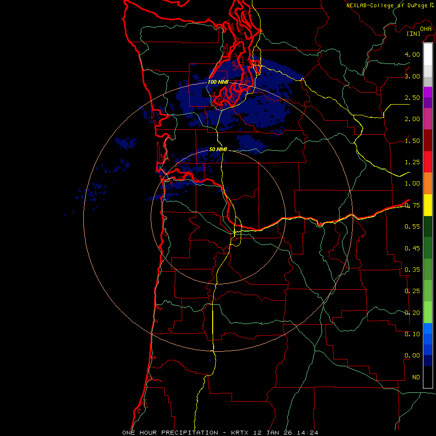
Task: Pick the navy swatch just above ND
Action: [x=428, y=360]
